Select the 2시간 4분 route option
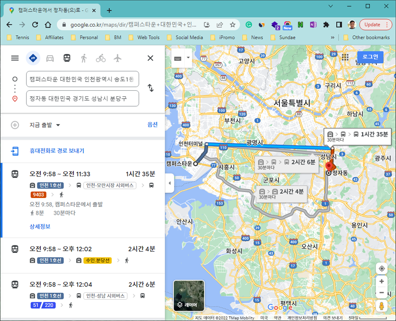Image resolution: width=396 pixels, height=321 pixels. 83,255
